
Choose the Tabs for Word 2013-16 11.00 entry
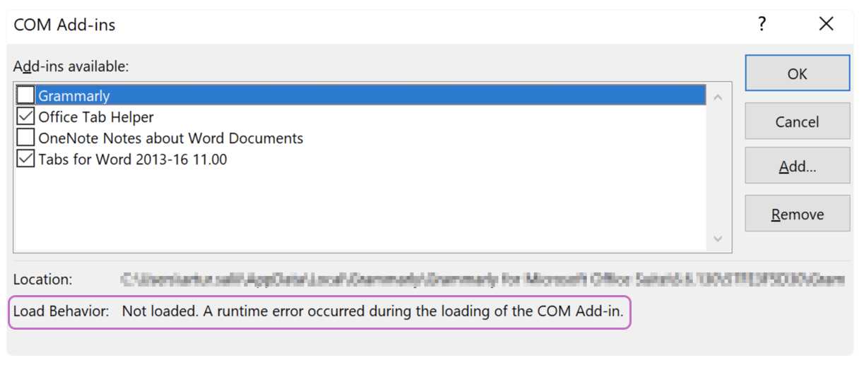pos(133,159)
